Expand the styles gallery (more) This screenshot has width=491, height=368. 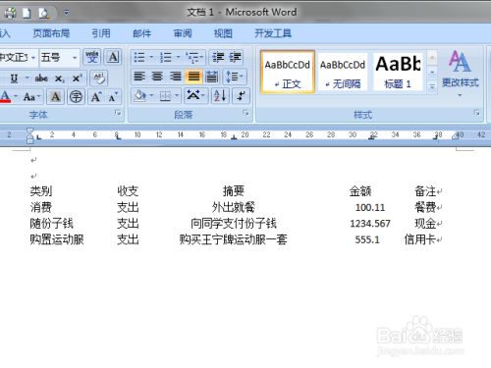click(x=432, y=87)
